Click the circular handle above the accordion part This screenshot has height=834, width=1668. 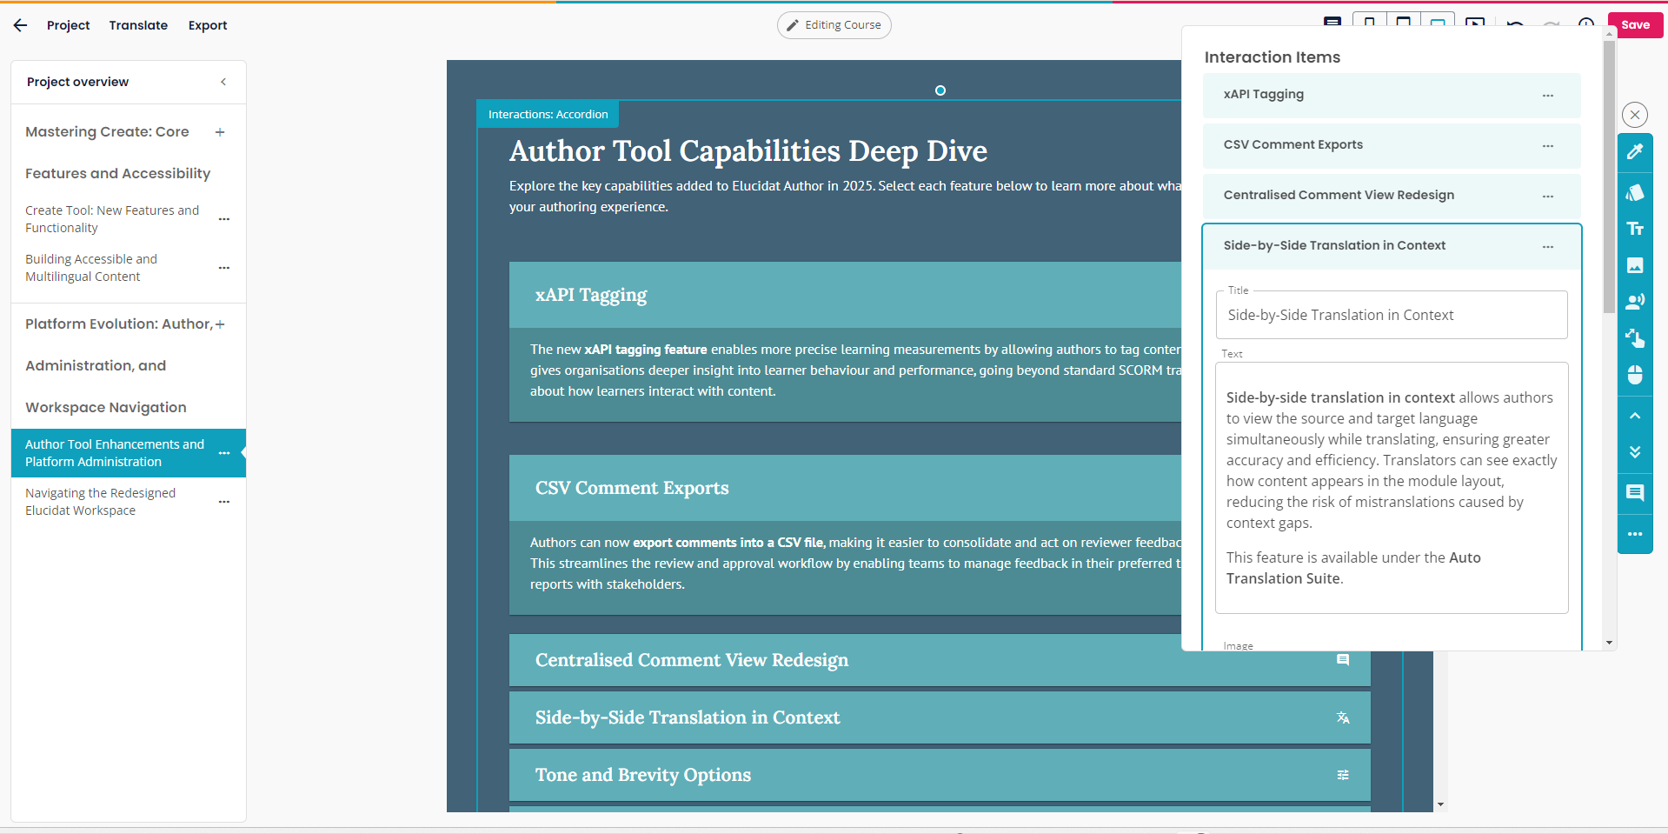click(x=940, y=90)
